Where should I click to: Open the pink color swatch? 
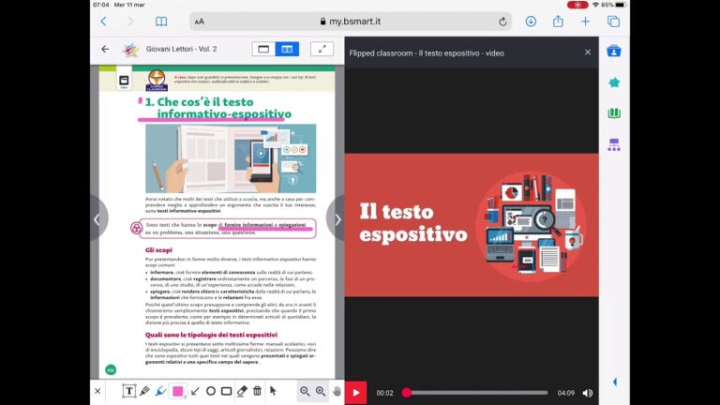(178, 391)
